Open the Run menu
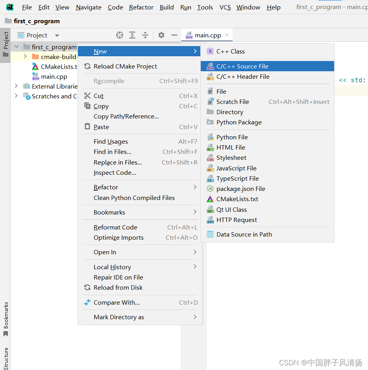This screenshot has width=368, height=370. [x=186, y=7]
